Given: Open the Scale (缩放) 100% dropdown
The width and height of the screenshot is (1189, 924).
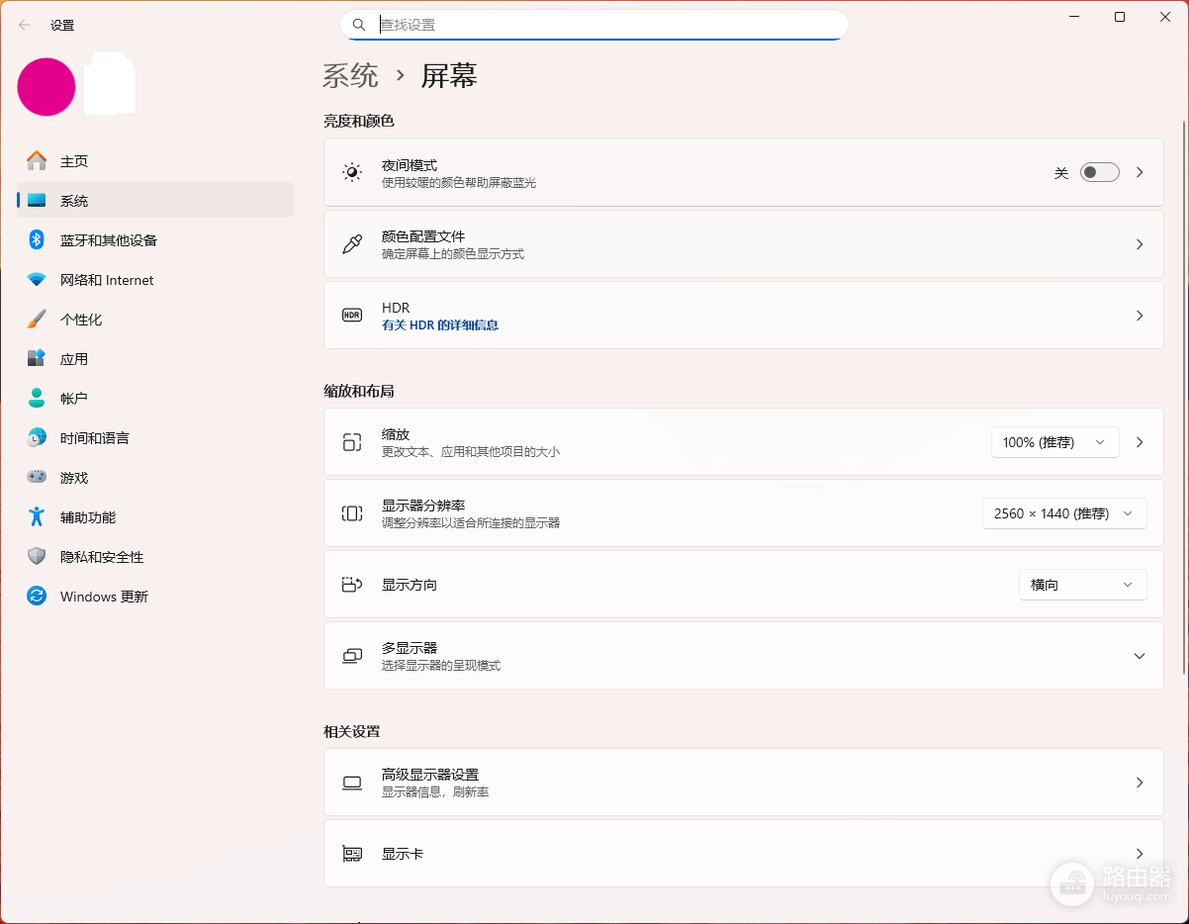Looking at the screenshot, I should tap(1054, 442).
